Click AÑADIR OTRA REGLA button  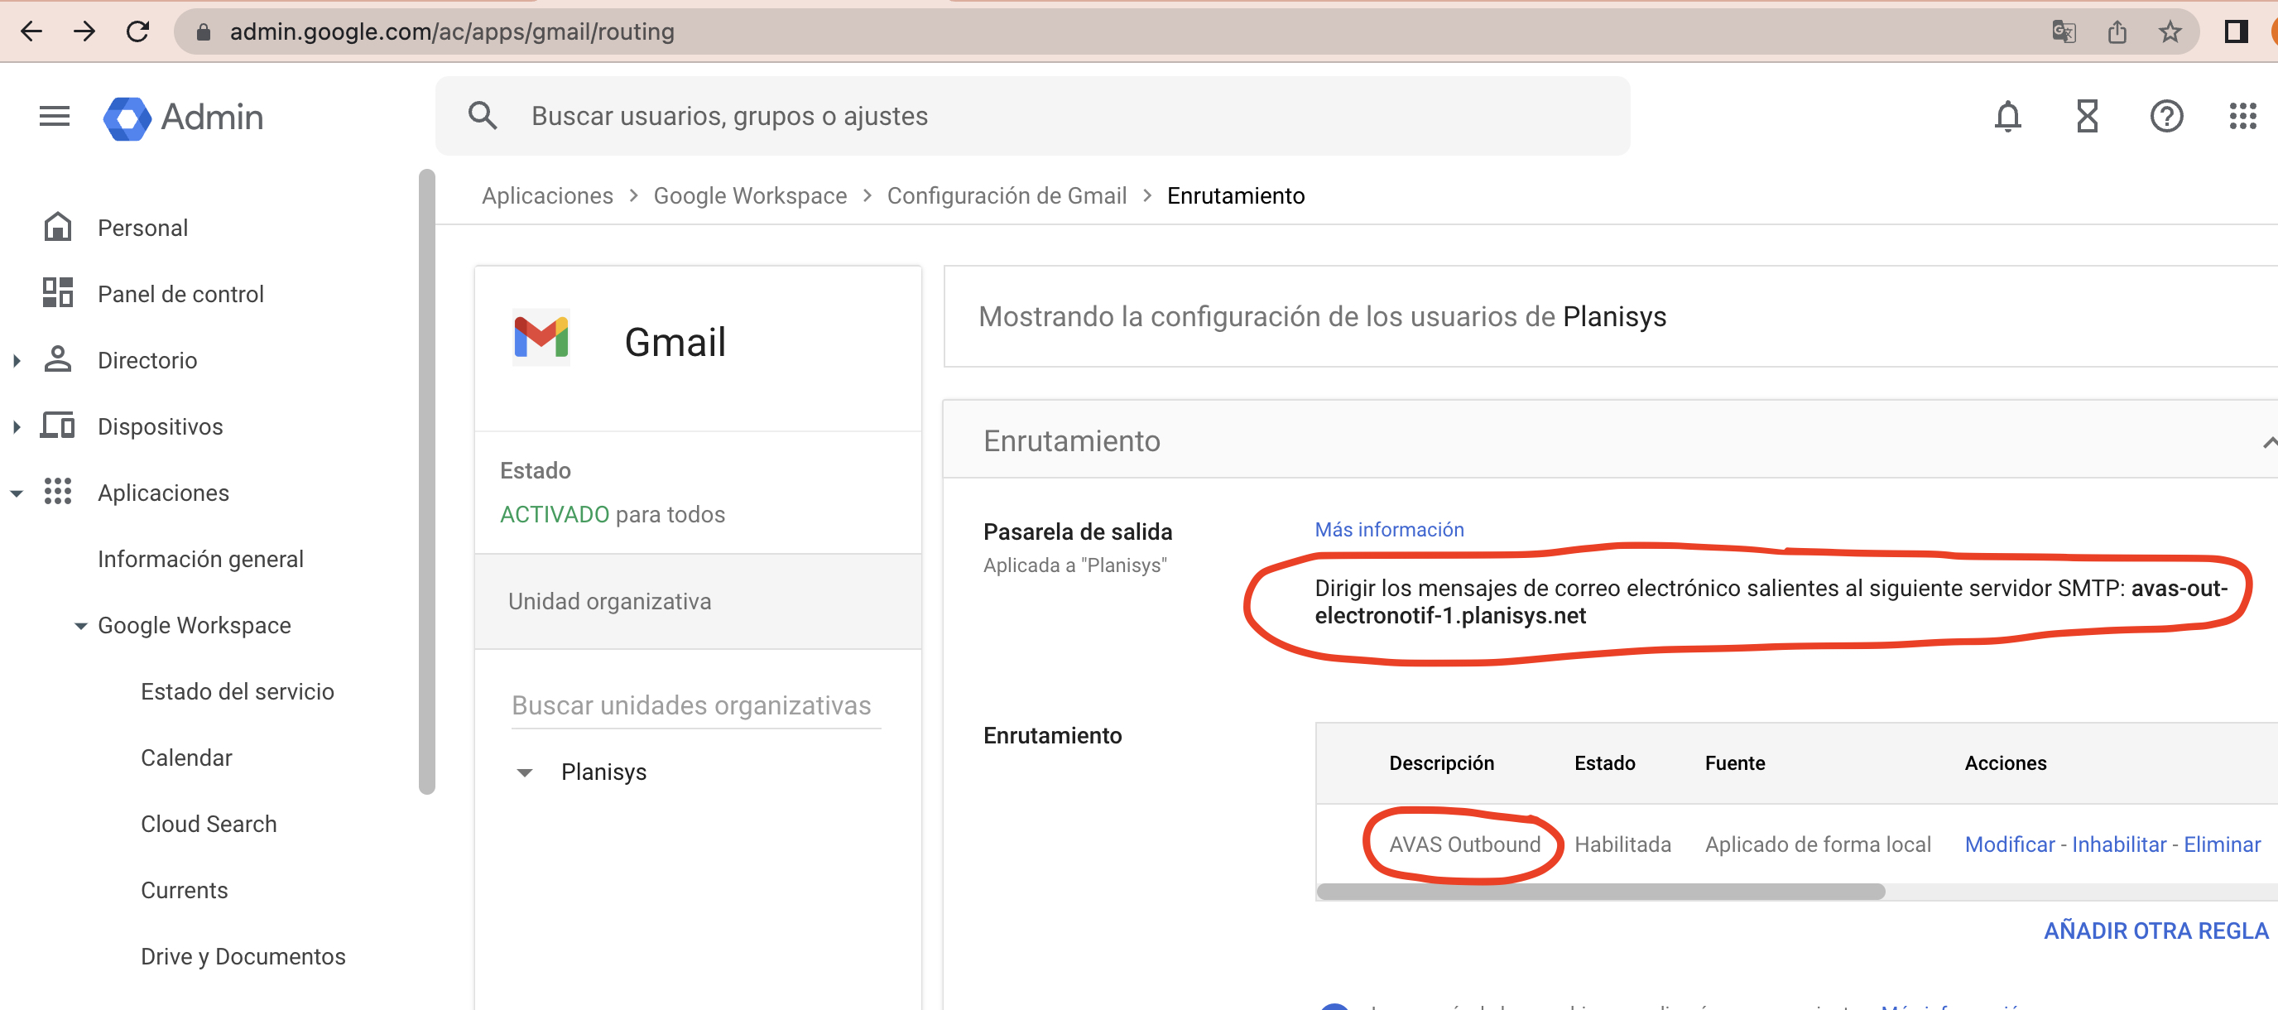pos(2155,931)
